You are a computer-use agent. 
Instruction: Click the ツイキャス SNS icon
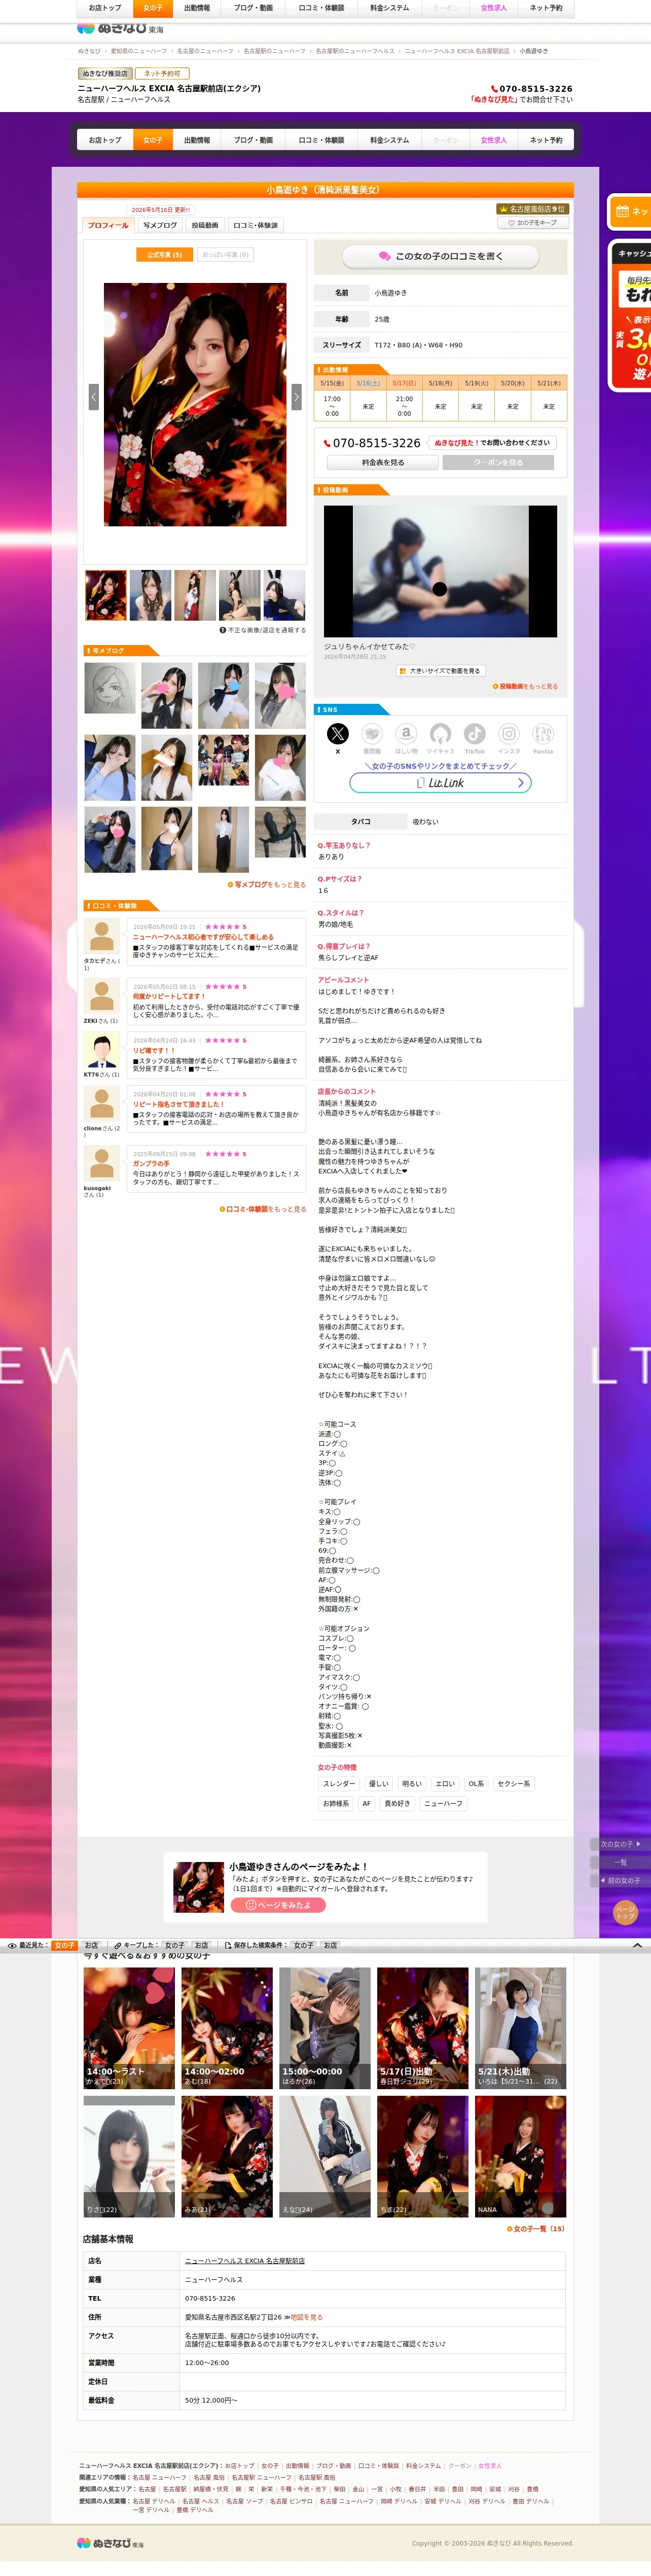[440, 734]
